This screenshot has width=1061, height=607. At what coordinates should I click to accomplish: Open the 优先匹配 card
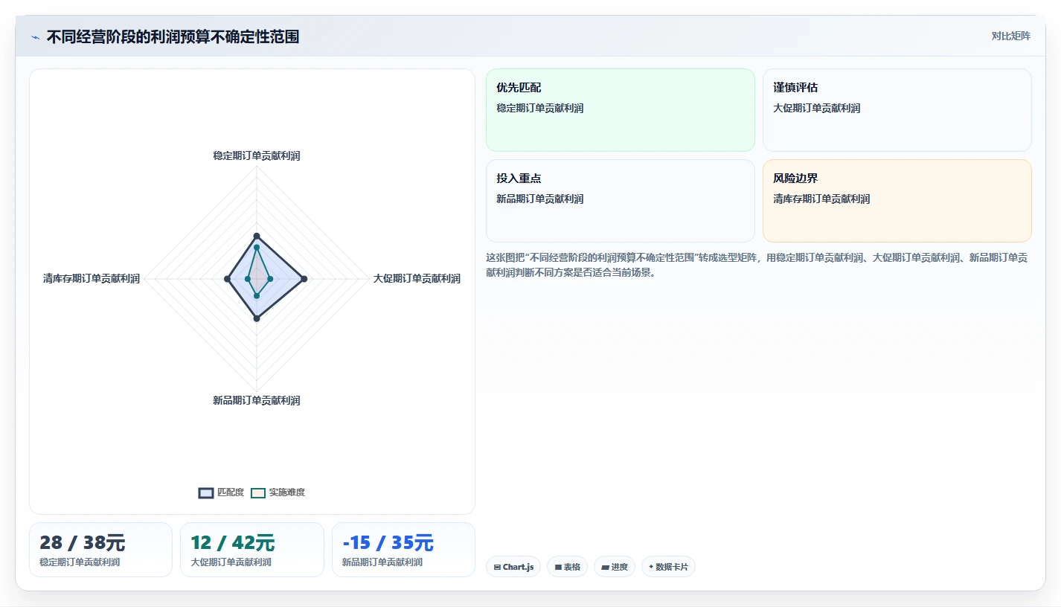pos(621,110)
